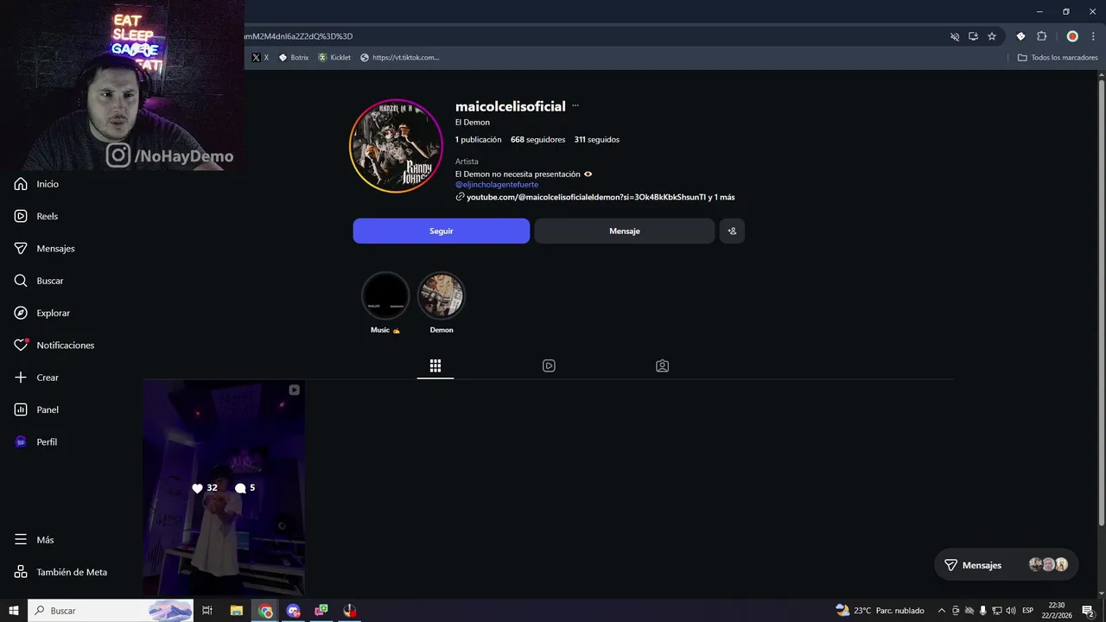Click the install app icon in the address bar

[973, 36]
